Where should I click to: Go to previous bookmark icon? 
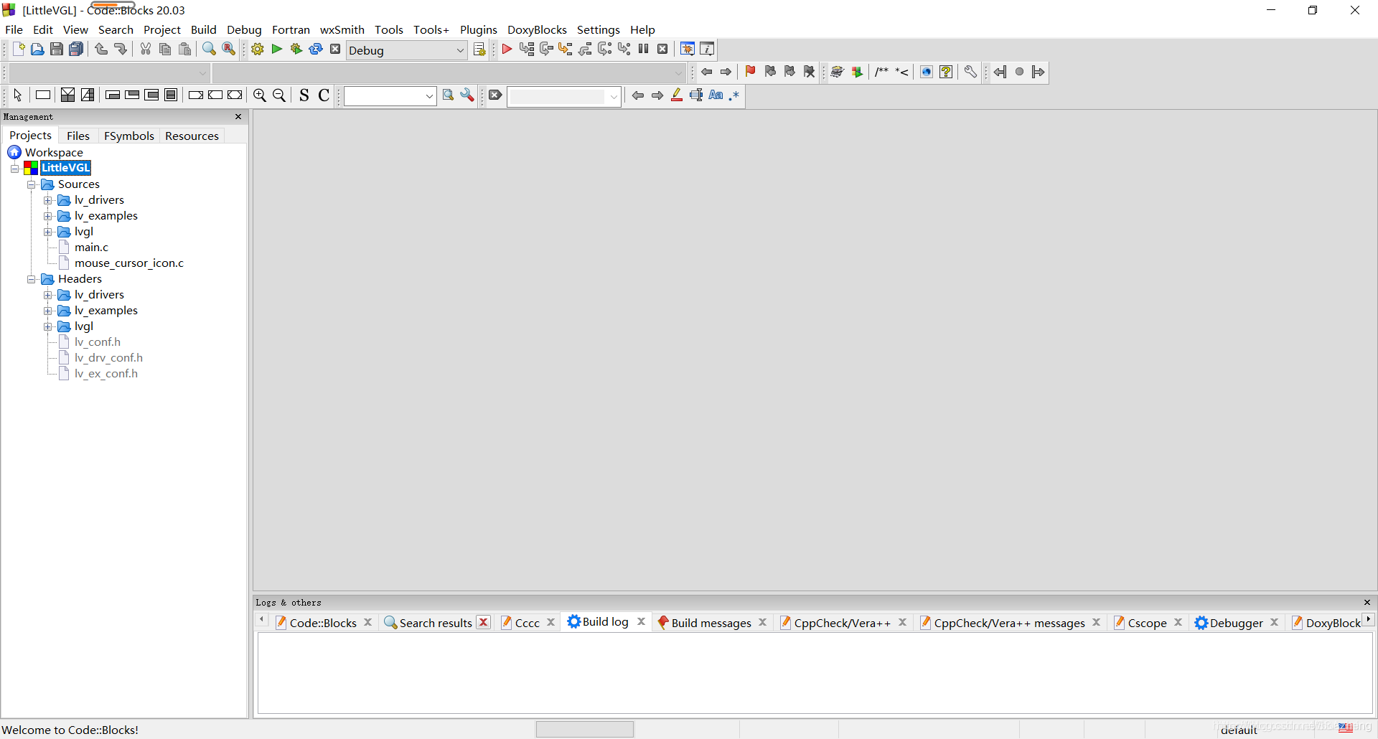(x=770, y=72)
